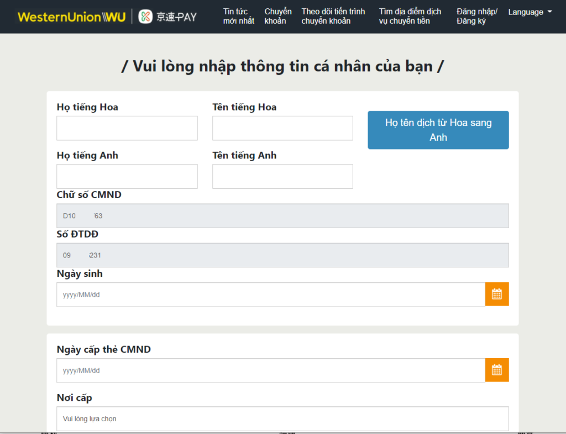Click the 京速PAY brand text
Viewport: 566px width, 434px height.
176,17
